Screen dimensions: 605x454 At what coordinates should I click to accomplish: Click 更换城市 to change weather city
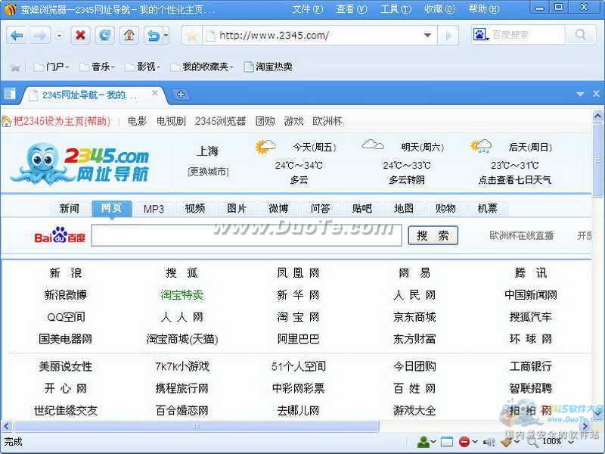coord(208,172)
